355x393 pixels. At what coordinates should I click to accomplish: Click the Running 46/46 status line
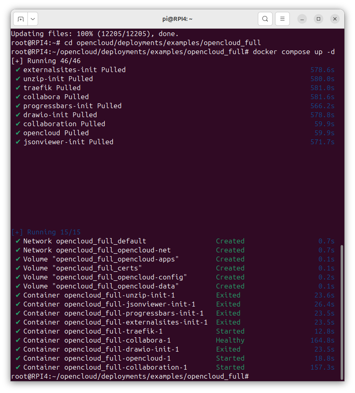point(46,61)
